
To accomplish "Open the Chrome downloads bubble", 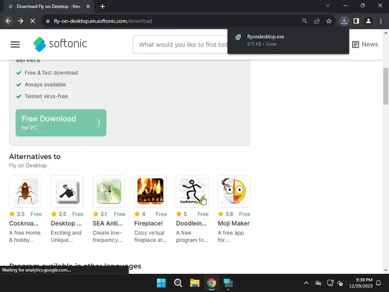I will point(344,21).
